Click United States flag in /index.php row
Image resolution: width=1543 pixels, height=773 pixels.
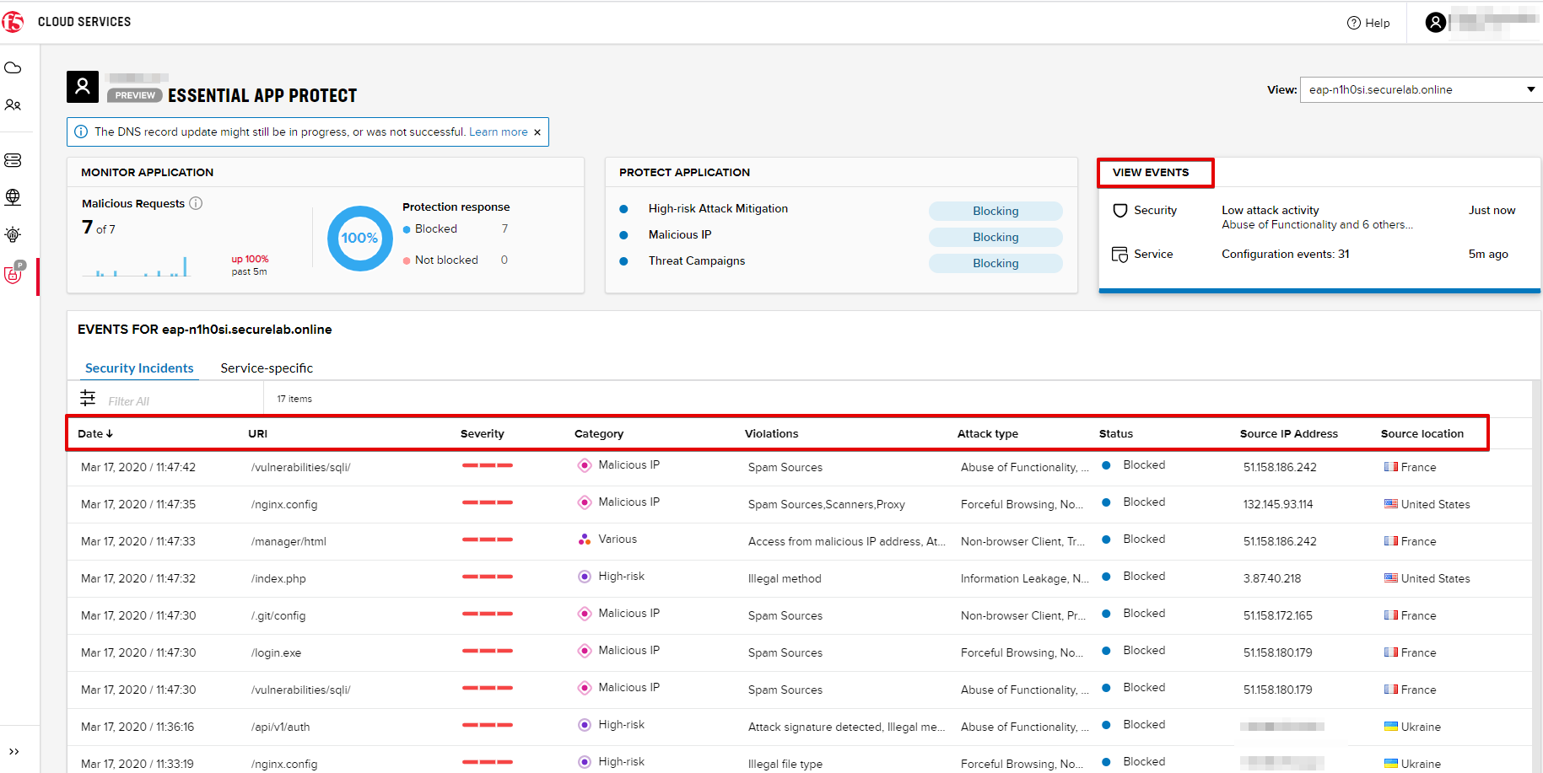[1391, 578]
